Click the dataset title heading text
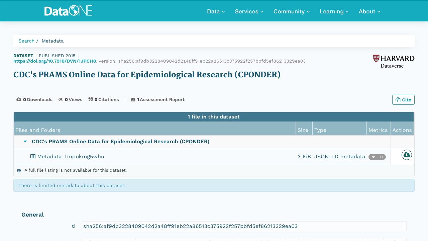 147,75
